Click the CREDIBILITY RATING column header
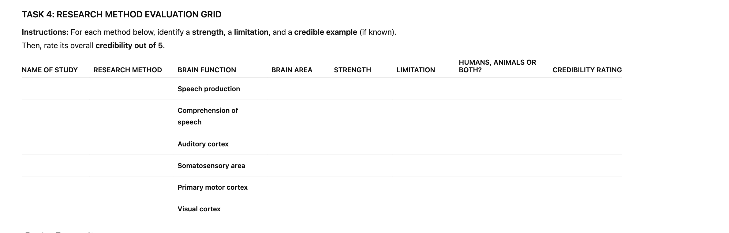 click(587, 70)
